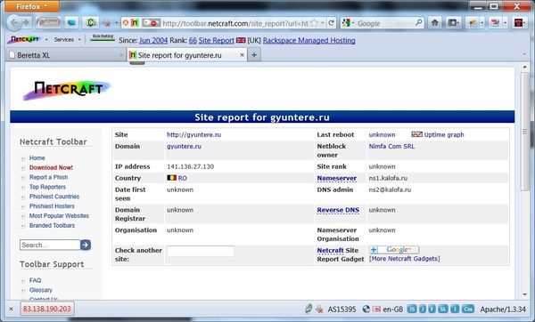Click the 83.138.190.203 IP in status bar
Screen dimensions: 535x322
[x=47, y=309]
